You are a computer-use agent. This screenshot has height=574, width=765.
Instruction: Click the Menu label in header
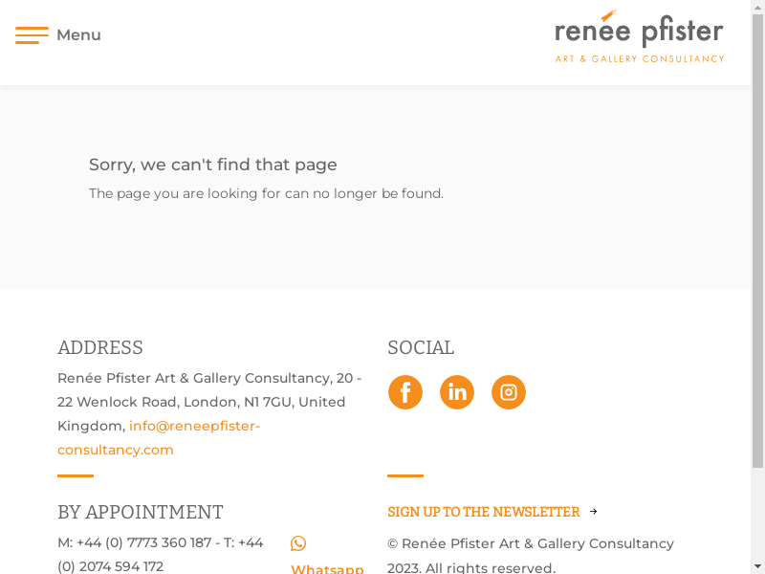pos(78,35)
